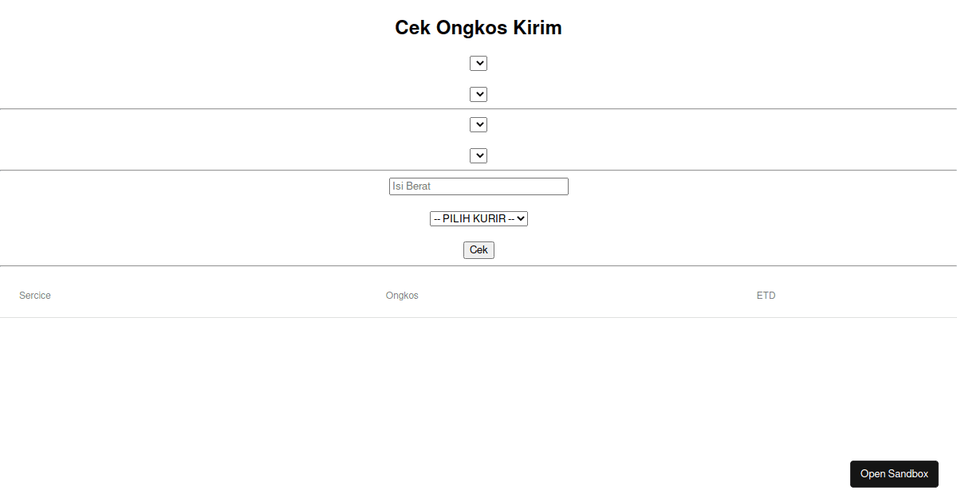Click the Cek Ongkos Kirim page title
Screen dimensions: 957x502
(x=478, y=27)
